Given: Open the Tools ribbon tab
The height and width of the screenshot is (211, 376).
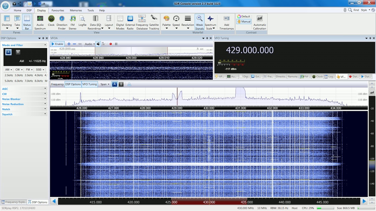Looking at the screenshot, I should [x=91, y=10].
